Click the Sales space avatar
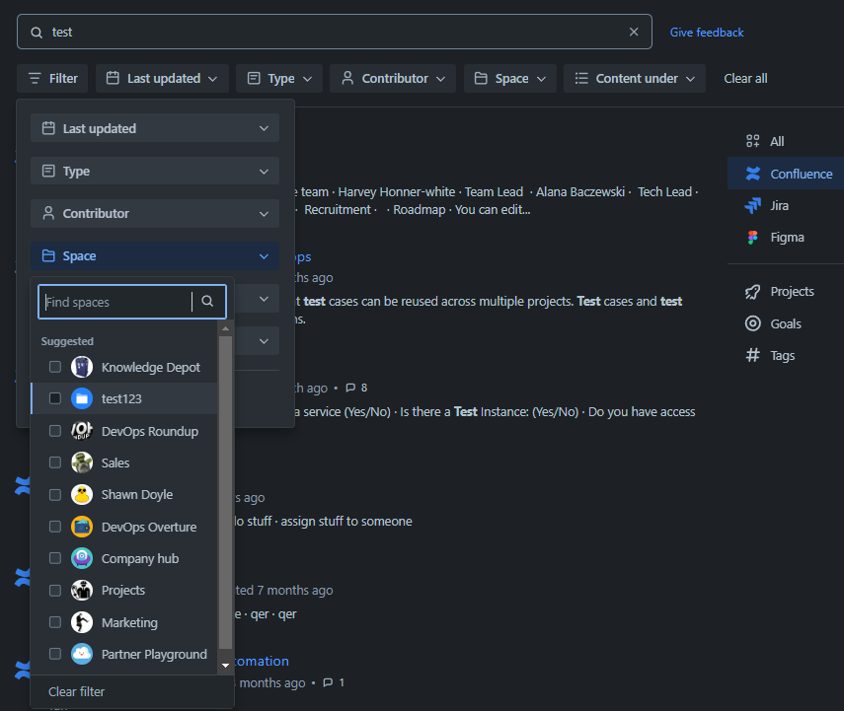The image size is (844, 711). [x=82, y=462]
